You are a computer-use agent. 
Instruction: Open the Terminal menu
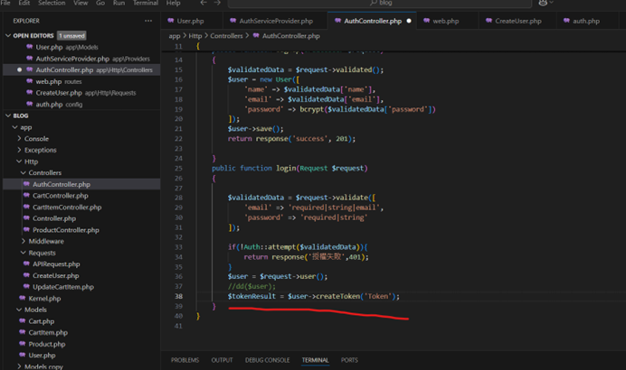point(145,4)
